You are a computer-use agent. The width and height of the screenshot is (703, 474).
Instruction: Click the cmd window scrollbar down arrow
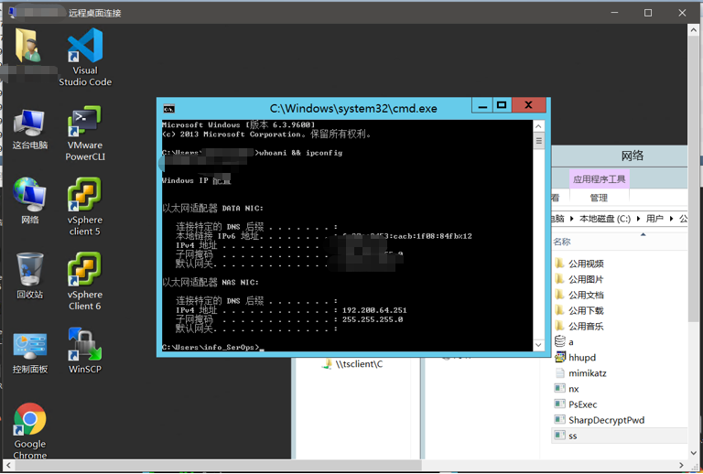[538, 344]
